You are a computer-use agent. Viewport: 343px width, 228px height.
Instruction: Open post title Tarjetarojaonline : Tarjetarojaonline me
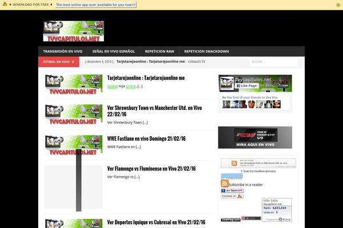click(x=146, y=78)
